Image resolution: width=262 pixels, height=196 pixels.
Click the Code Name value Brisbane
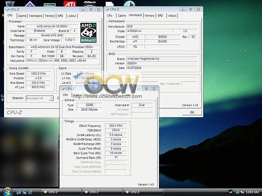click(40, 31)
